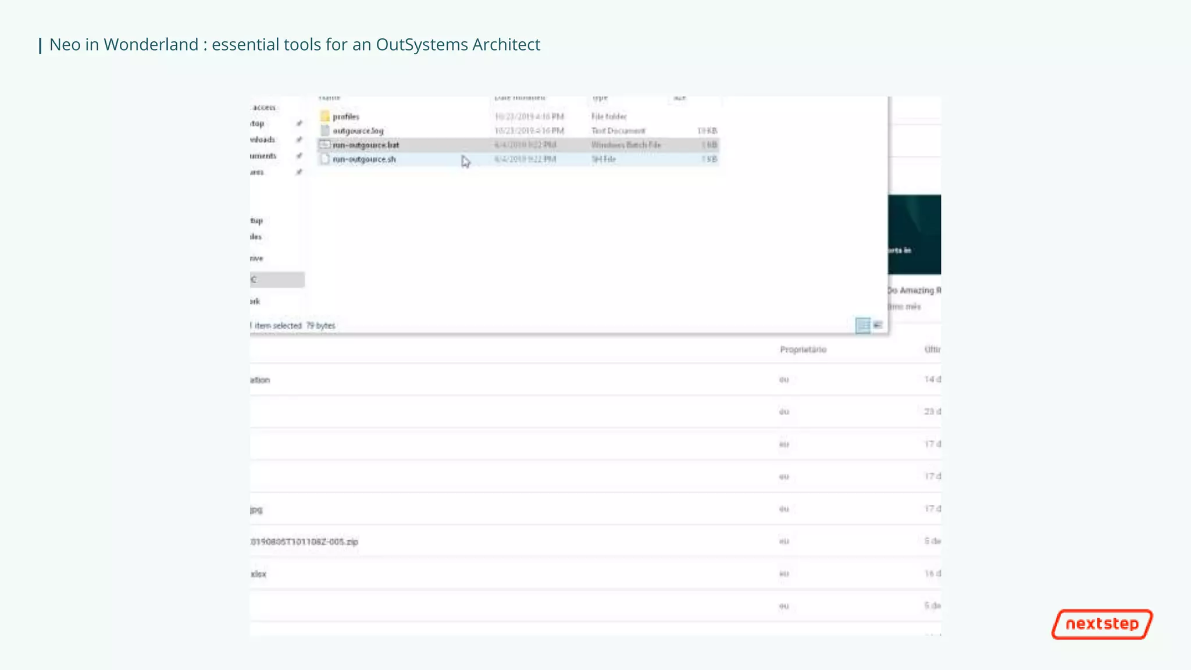Screen dimensions: 1191x670
Task: Click the dark Amazing article thumbnail
Action: click(914, 234)
